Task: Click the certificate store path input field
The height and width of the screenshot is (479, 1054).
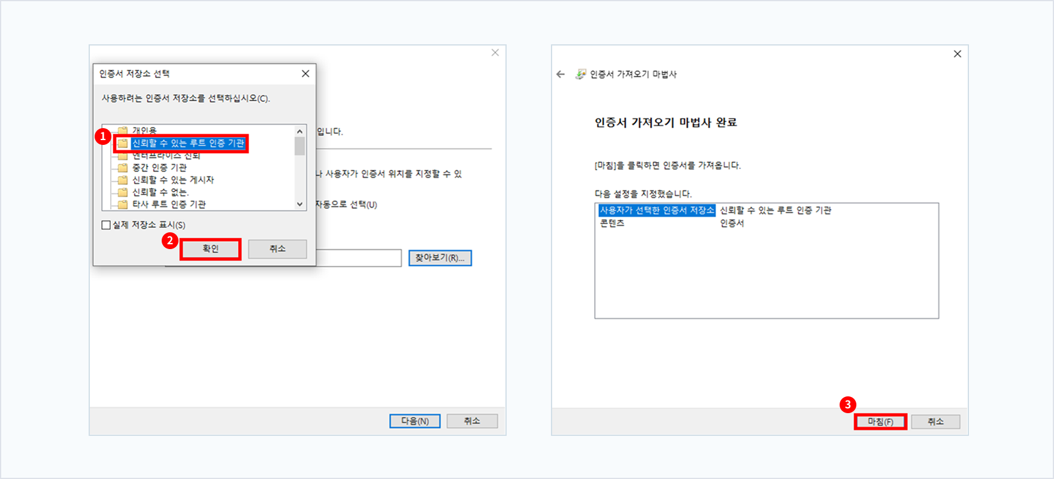Action: tap(358, 258)
